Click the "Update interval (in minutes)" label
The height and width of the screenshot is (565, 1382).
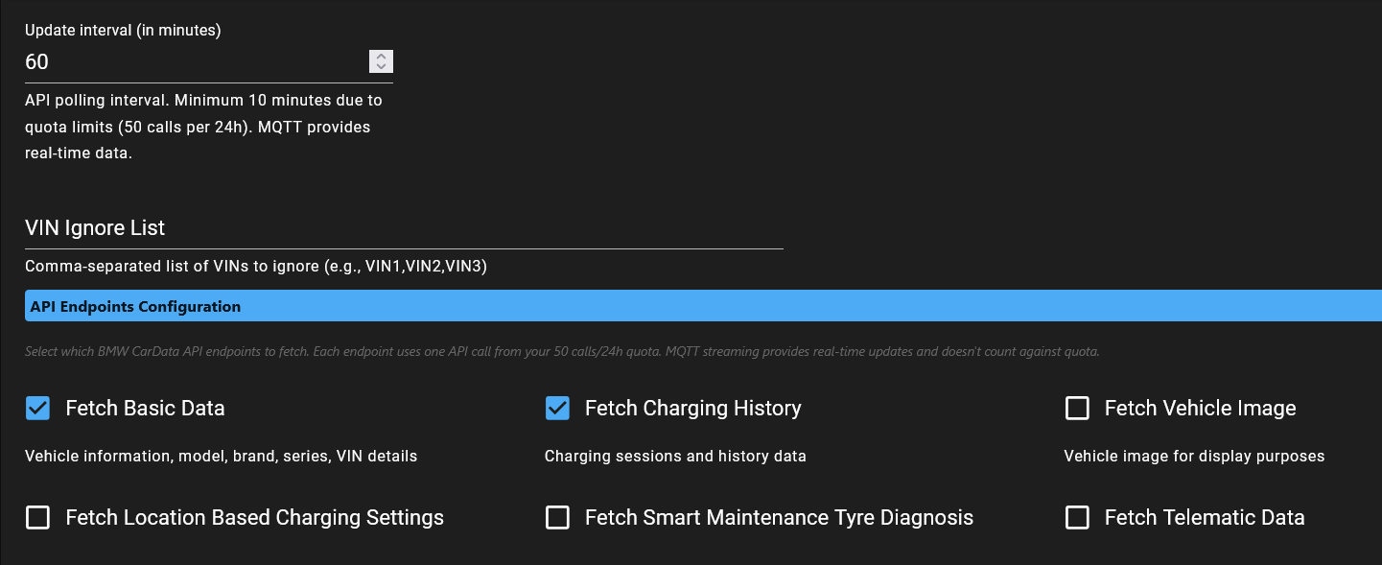[123, 30]
